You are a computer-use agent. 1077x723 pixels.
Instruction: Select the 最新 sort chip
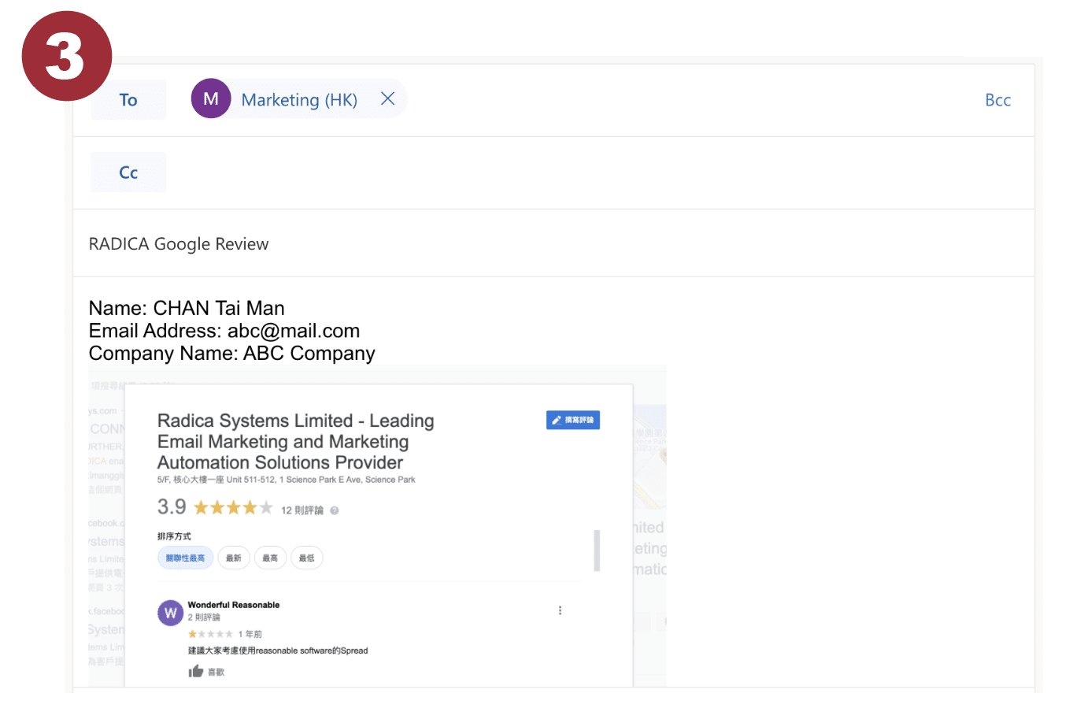[x=234, y=558]
